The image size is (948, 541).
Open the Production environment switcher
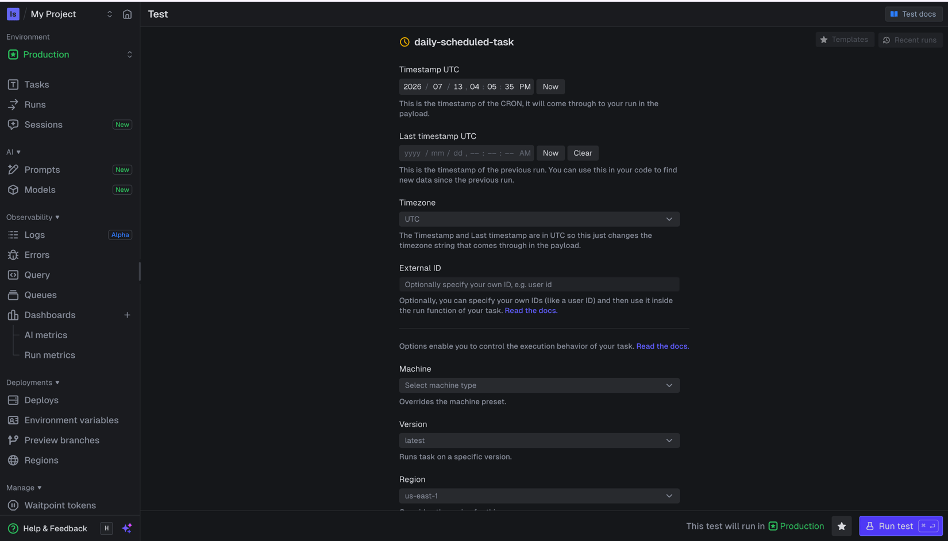70,55
